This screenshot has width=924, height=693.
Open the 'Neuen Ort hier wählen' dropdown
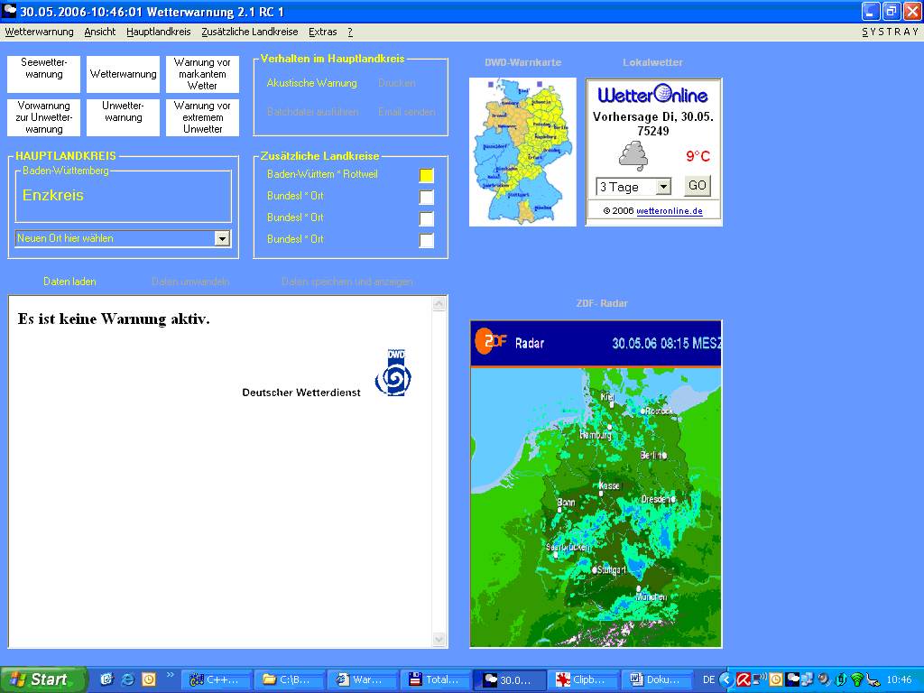pos(222,238)
